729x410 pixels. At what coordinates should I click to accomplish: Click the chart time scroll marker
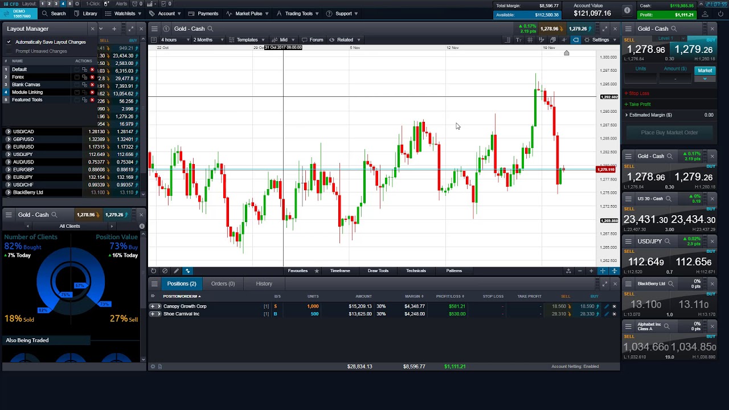[x=566, y=53]
